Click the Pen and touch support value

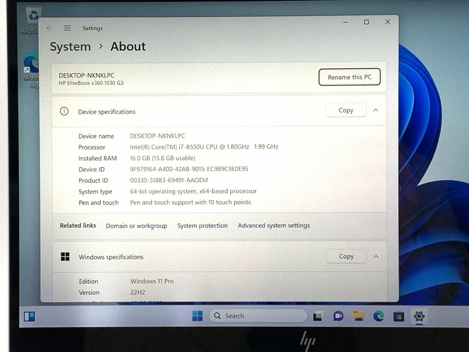pos(190,202)
